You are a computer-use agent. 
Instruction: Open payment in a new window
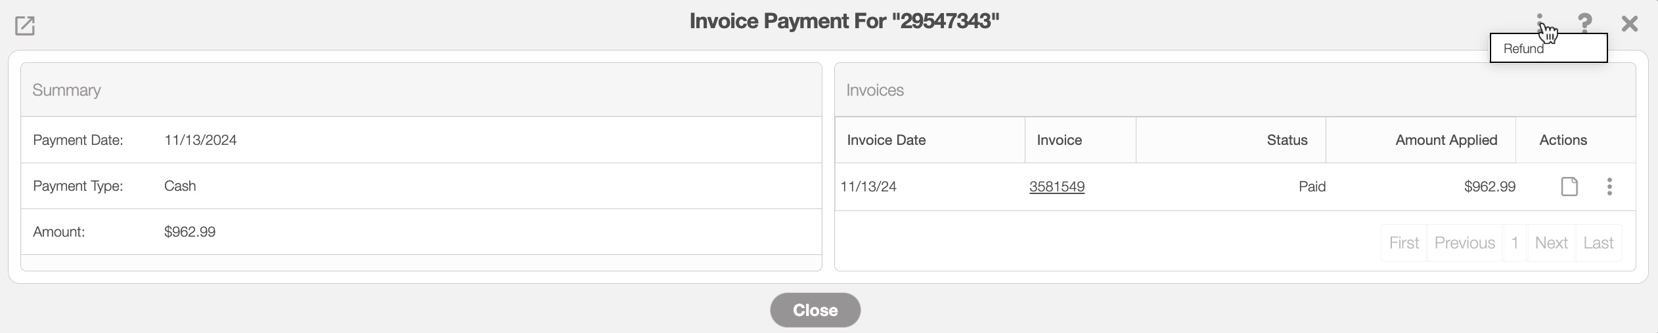pos(25,26)
